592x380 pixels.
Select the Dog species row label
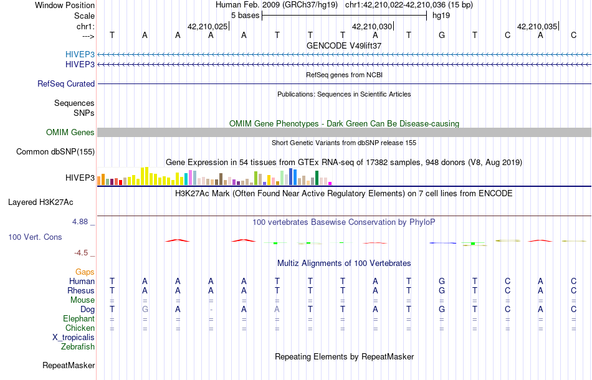point(87,310)
